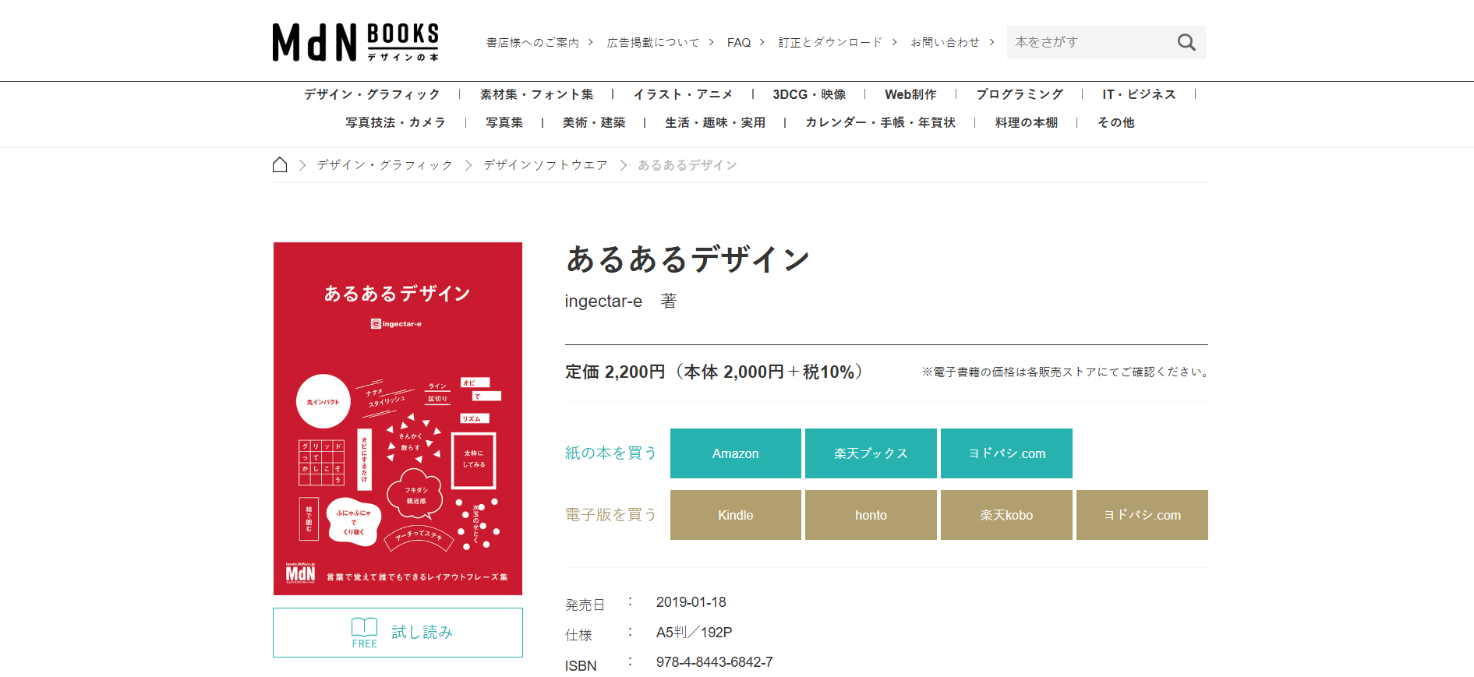Go to デザインソフトウエア breadcrumb
The image size is (1474, 677).
[545, 164]
